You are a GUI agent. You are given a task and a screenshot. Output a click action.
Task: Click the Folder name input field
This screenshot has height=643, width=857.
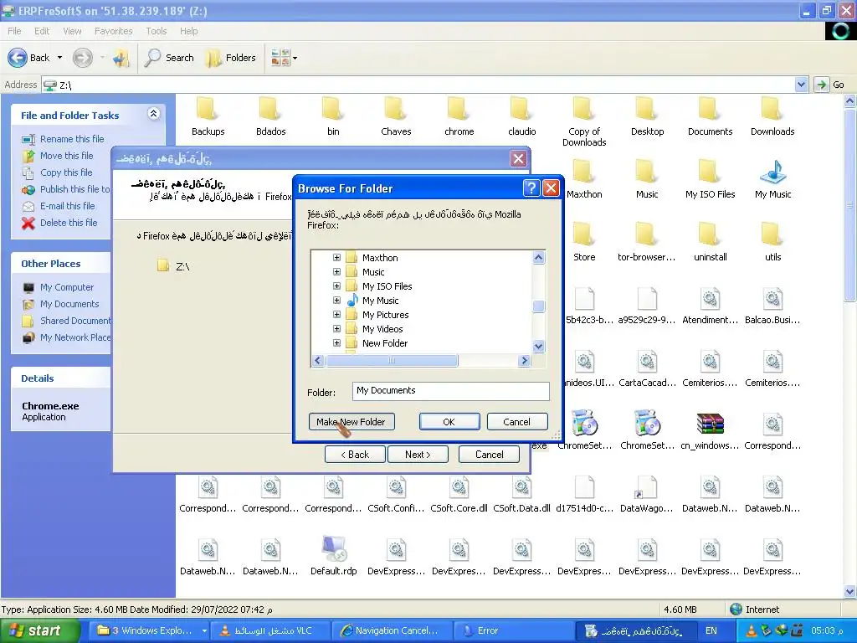click(450, 391)
